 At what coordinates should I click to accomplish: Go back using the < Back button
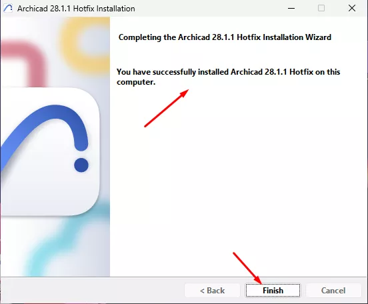(x=212, y=291)
